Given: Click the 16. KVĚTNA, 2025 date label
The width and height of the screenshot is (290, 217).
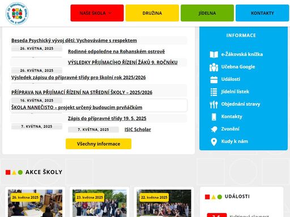Looking at the screenshot, I should tap(37, 101).
